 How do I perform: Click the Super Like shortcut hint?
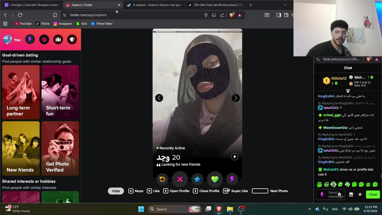[x=235, y=191]
